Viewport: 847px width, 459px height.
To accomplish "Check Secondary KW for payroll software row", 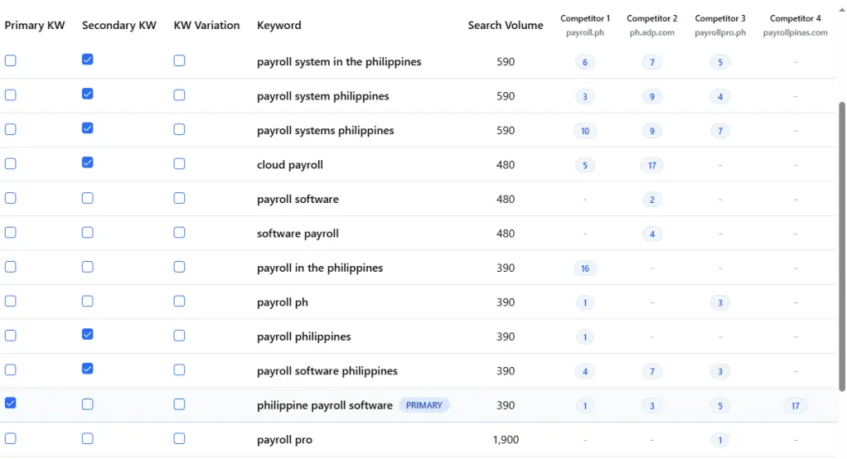I will coord(88,198).
